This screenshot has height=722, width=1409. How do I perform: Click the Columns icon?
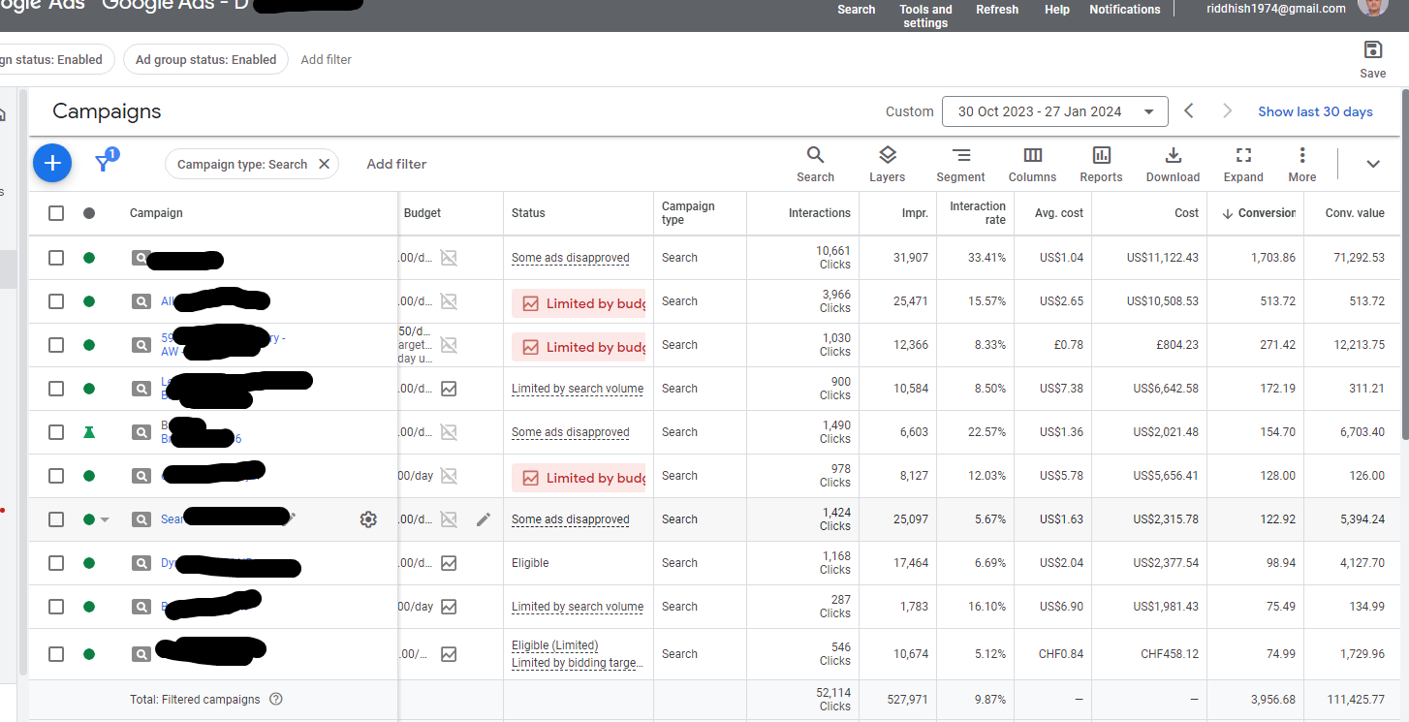point(1032,164)
